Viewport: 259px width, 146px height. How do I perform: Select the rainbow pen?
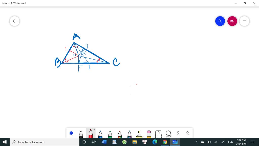(120, 134)
